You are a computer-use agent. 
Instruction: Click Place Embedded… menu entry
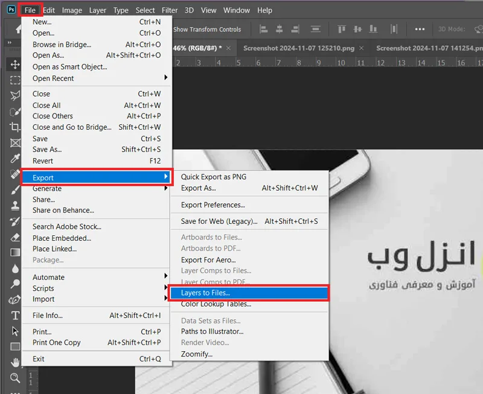tap(62, 238)
